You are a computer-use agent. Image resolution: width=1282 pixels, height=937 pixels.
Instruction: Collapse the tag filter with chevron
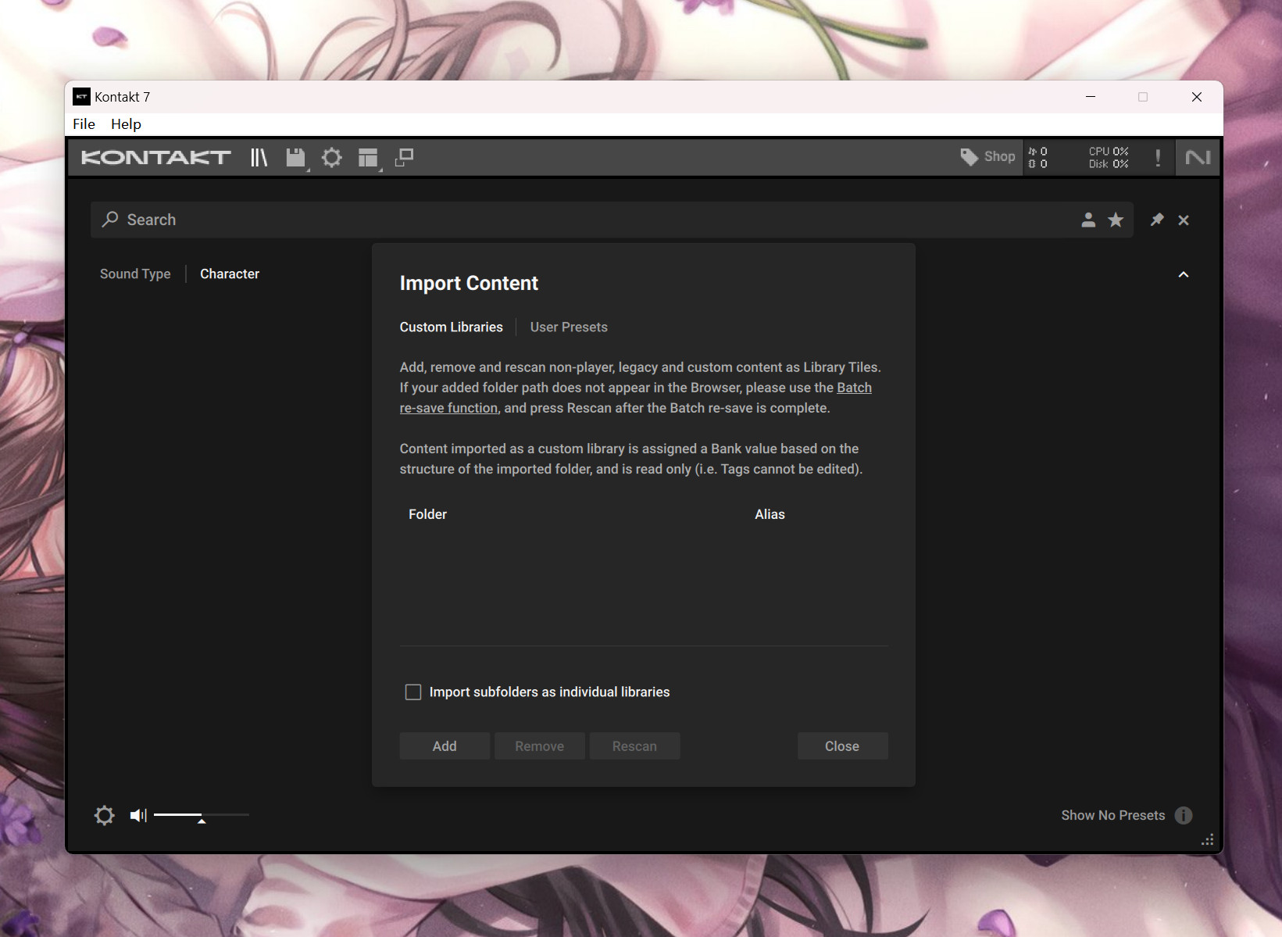(x=1184, y=274)
